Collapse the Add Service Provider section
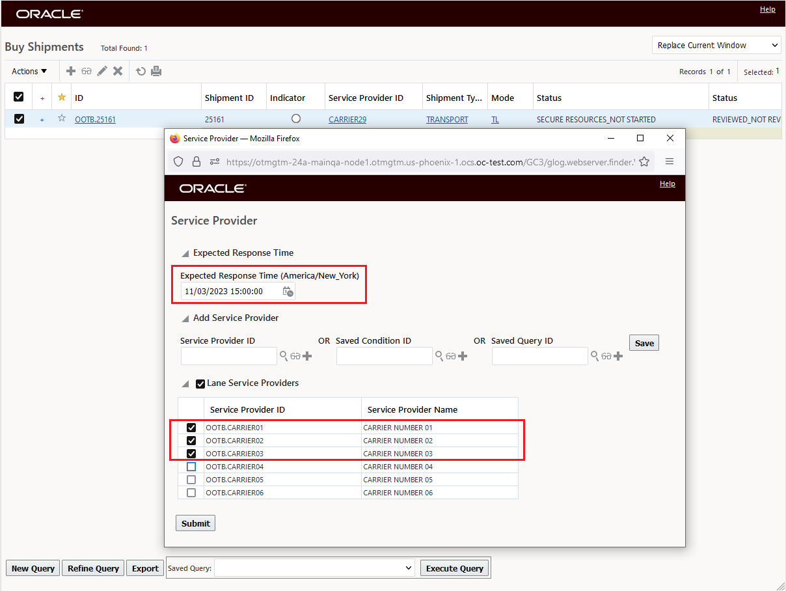786x591 pixels. 185,319
